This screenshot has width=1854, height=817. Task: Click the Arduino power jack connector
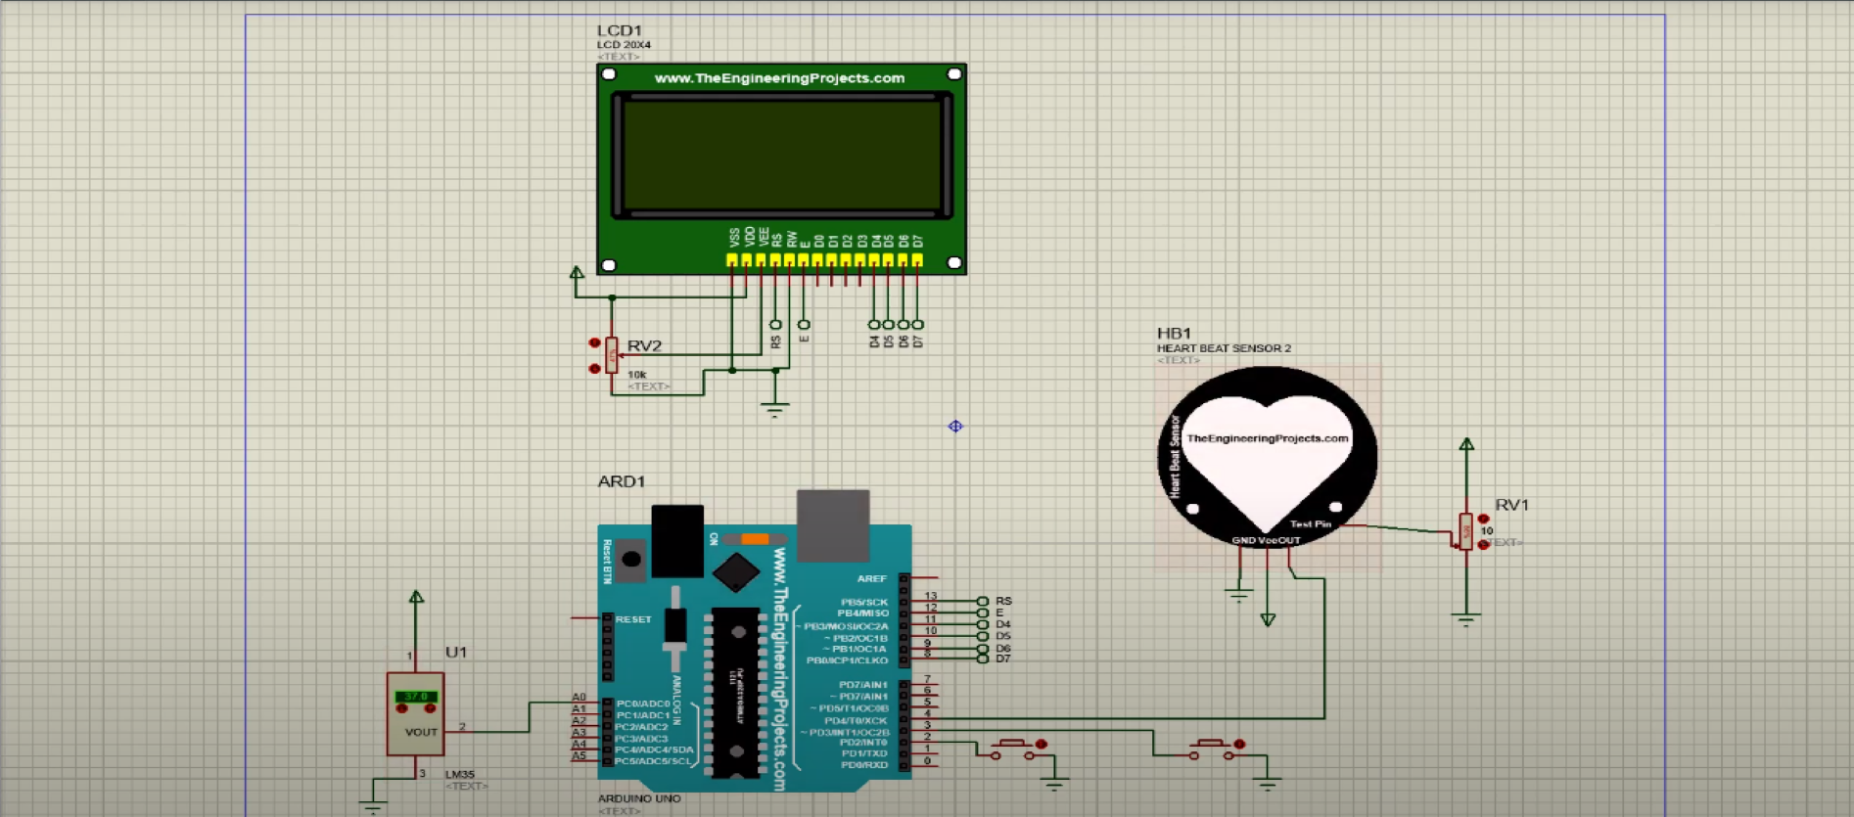point(677,541)
